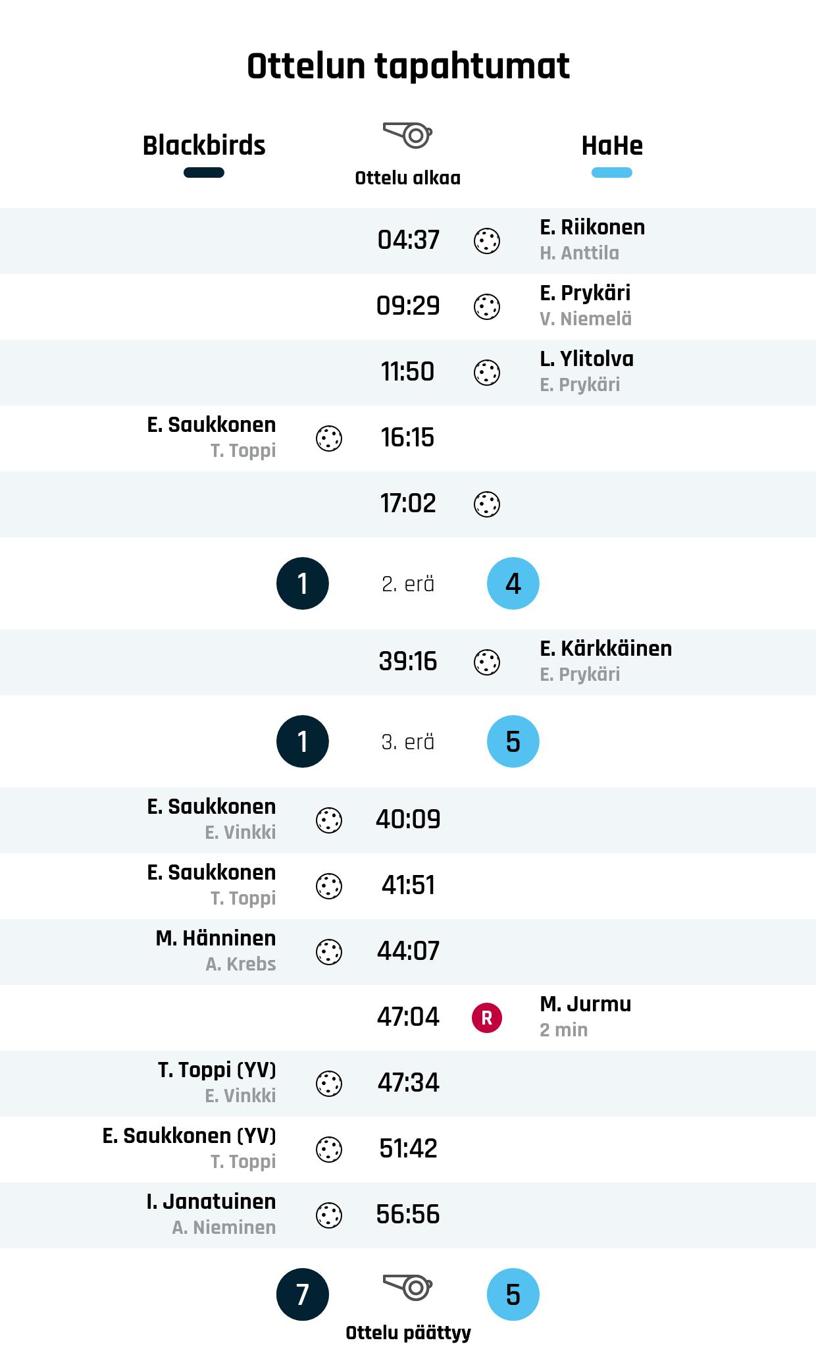Open scorer E. Riikonen
This screenshot has height=1355, width=816.
[x=592, y=227]
